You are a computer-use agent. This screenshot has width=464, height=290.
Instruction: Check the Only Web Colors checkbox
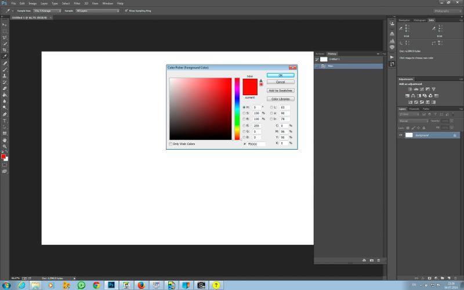(171, 144)
